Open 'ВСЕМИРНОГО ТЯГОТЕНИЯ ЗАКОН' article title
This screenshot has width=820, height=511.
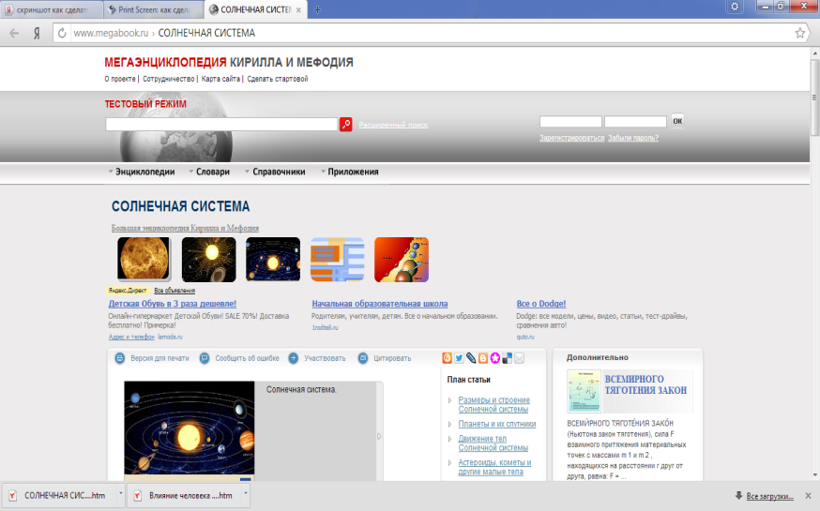point(645,384)
